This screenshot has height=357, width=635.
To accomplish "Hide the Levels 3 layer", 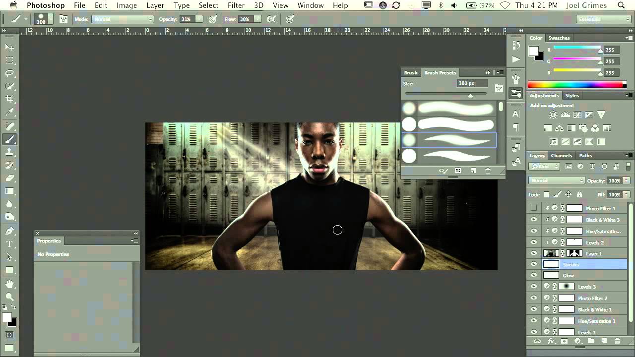I will coord(534,287).
